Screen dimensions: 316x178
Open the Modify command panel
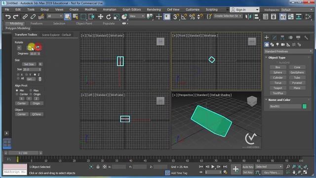275,38
